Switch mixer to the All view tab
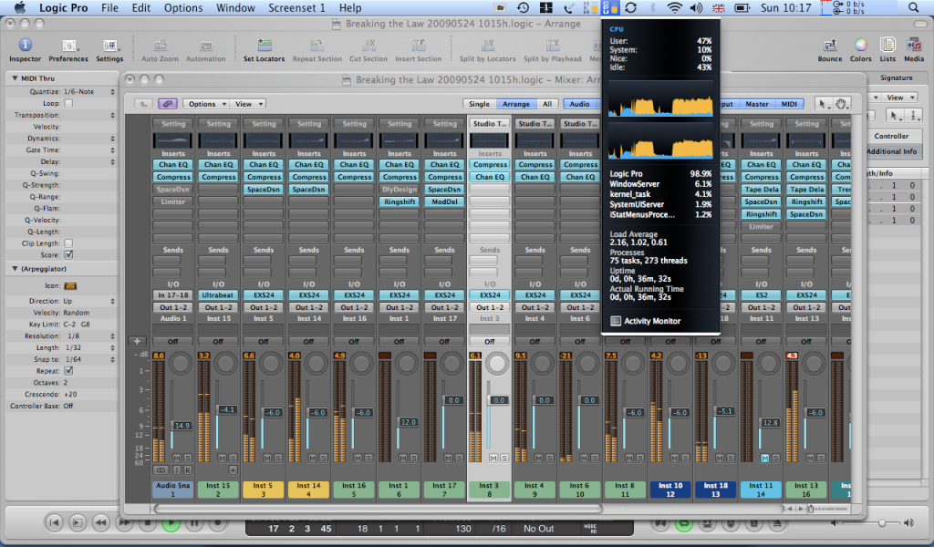Image resolution: width=934 pixels, height=547 pixels. 547,104
